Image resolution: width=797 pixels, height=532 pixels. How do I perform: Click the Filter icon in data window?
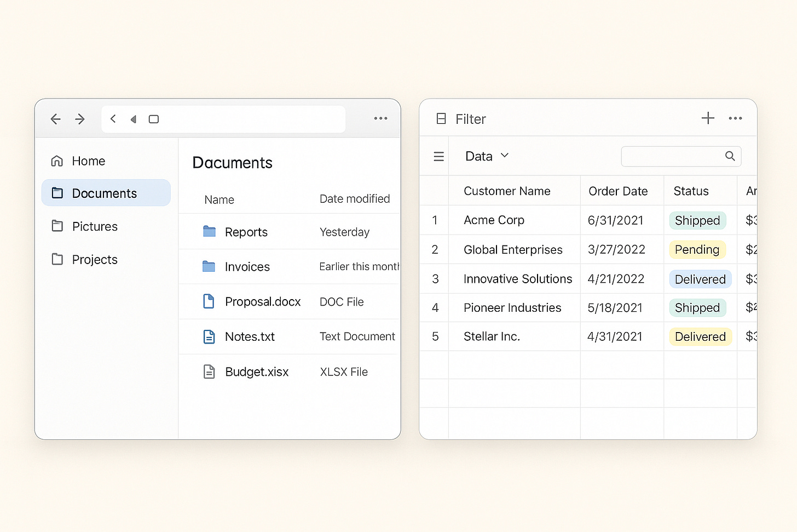pyautogui.click(x=441, y=119)
